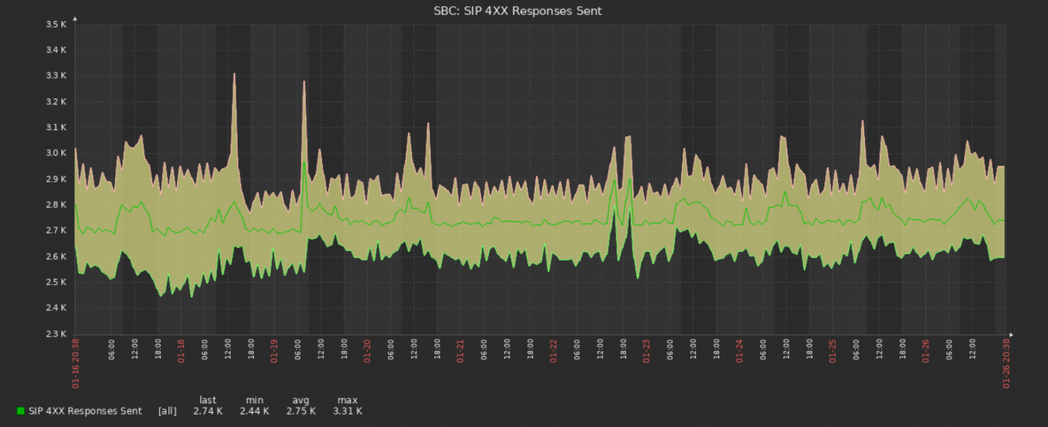Viewport: 1048px width, 427px height.
Task: Click the X-axis right arrow tip
Action: (x=1011, y=334)
